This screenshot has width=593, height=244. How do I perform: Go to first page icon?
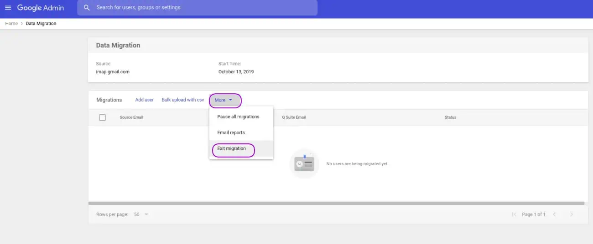click(x=514, y=214)
